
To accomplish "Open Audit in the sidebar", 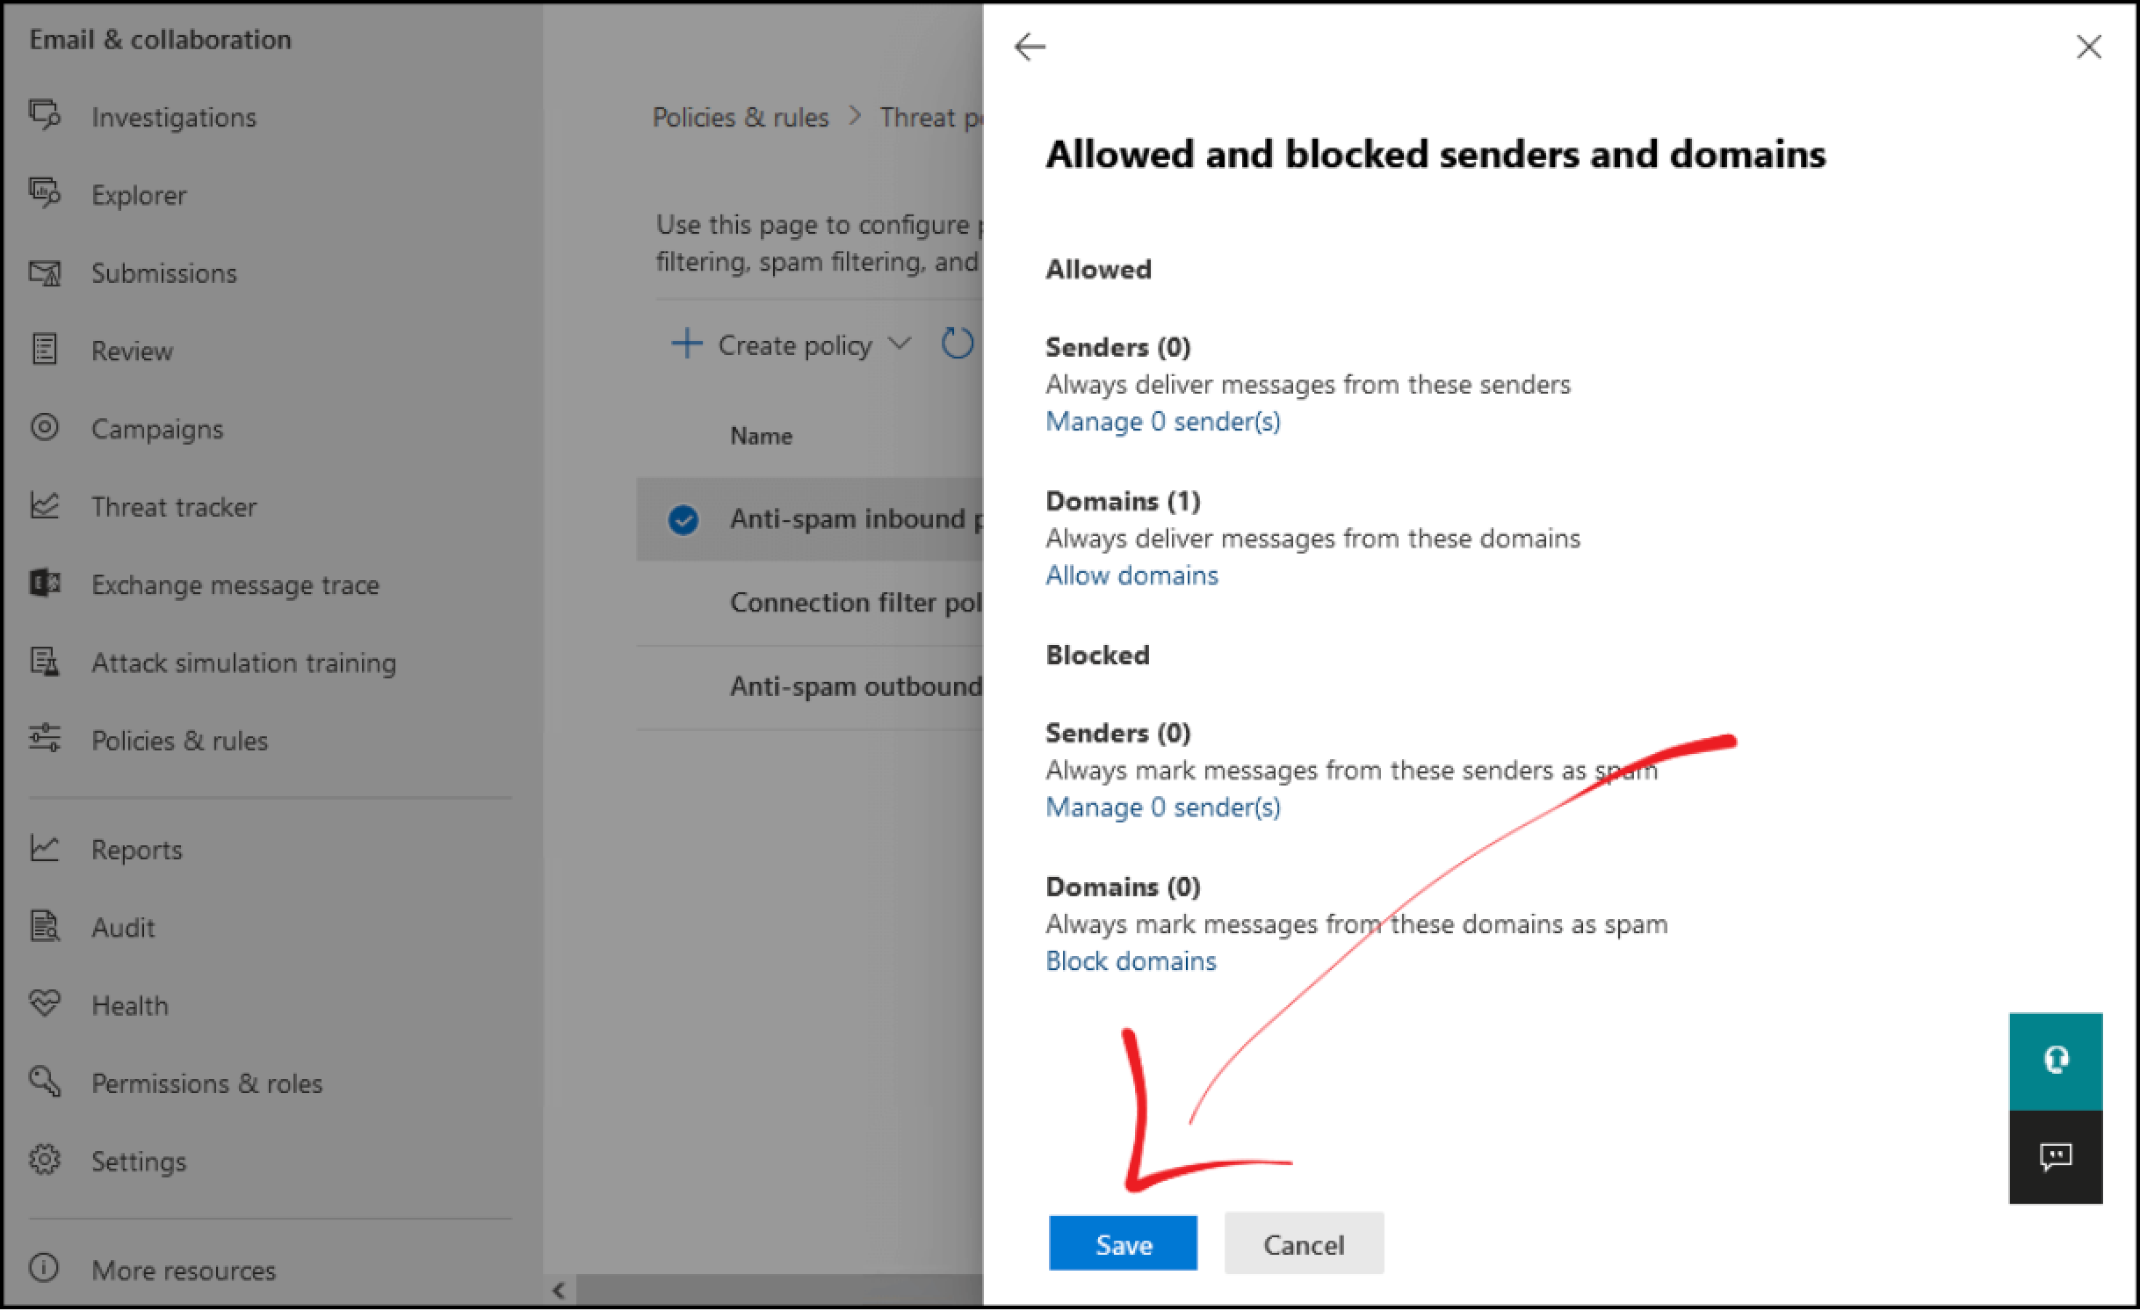I will pyautogui.click(x=123, y=928).
